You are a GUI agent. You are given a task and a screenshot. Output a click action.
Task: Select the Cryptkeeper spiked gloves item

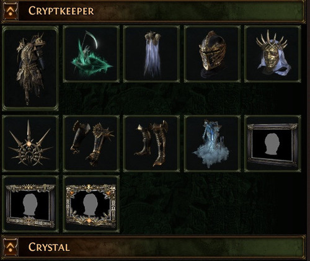pyautogui.click(x=91, y=144)
